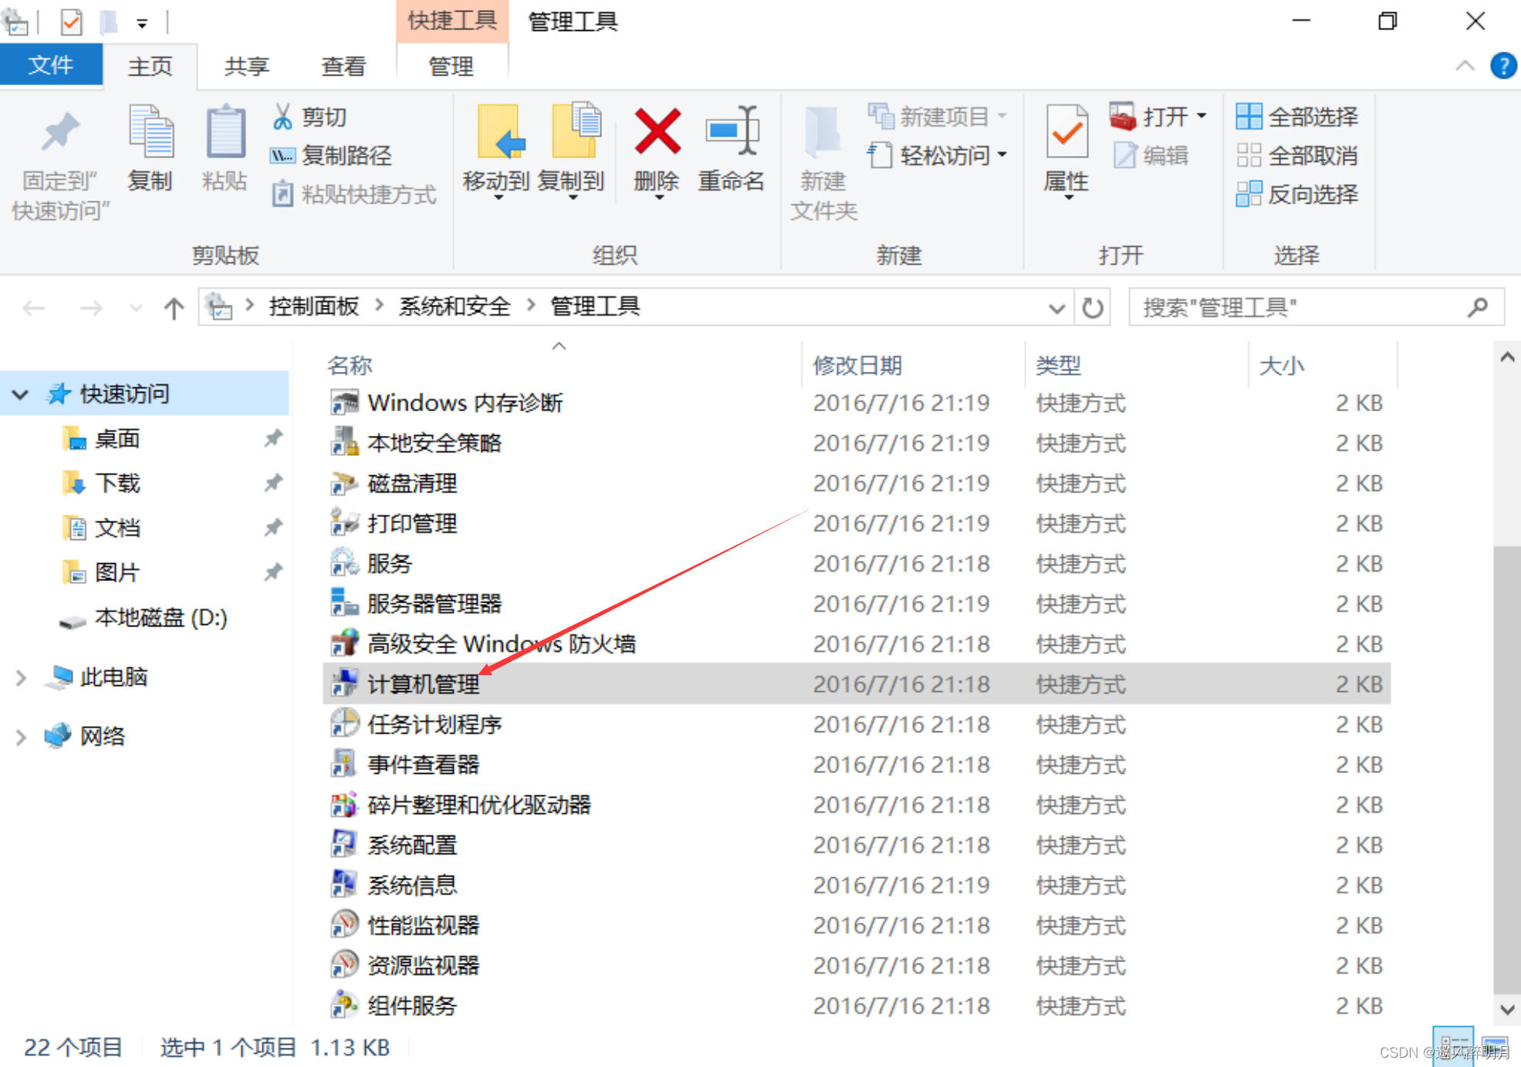Switch to the 查看 ribbon tab

(343, 66)
